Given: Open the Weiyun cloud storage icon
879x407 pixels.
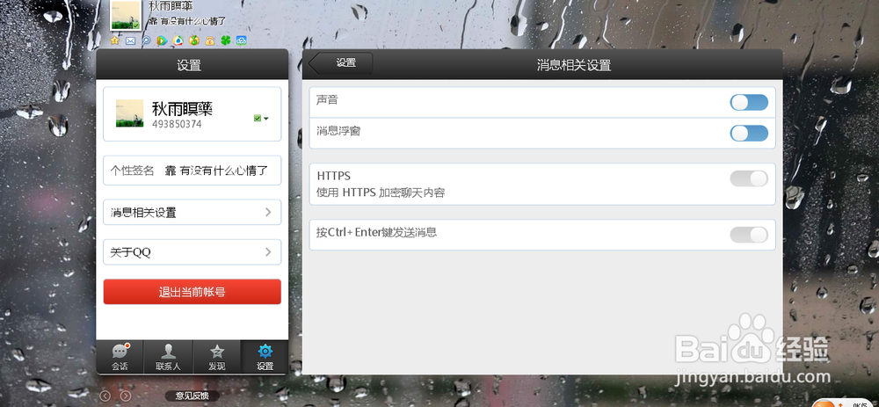Looking at the screenshot, I should coord(242,40).
